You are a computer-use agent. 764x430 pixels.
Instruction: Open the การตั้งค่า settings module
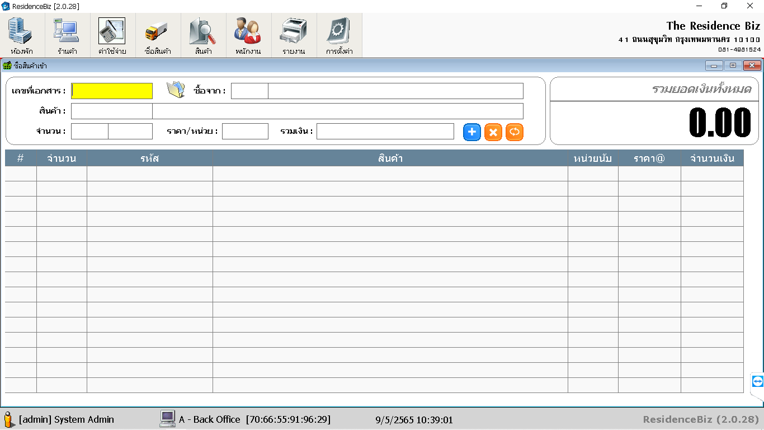[339, 35]
